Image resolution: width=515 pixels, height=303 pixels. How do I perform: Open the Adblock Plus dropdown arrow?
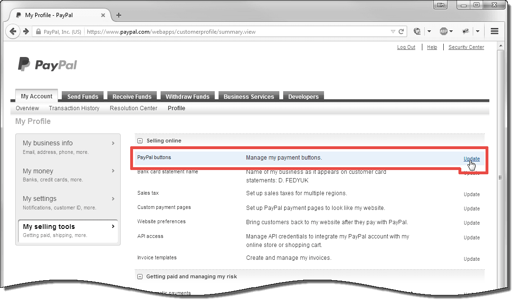451,31
